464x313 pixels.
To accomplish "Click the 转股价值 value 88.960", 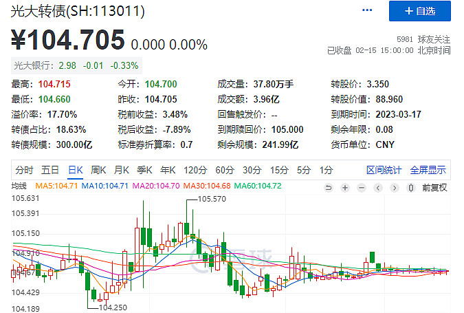I will tap(390, 99).
